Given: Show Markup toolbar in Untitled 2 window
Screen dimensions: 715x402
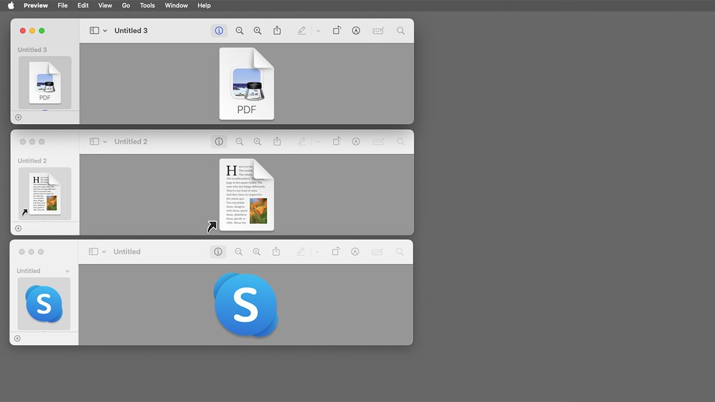Looking at the screenshot, I should pos(356,141).
